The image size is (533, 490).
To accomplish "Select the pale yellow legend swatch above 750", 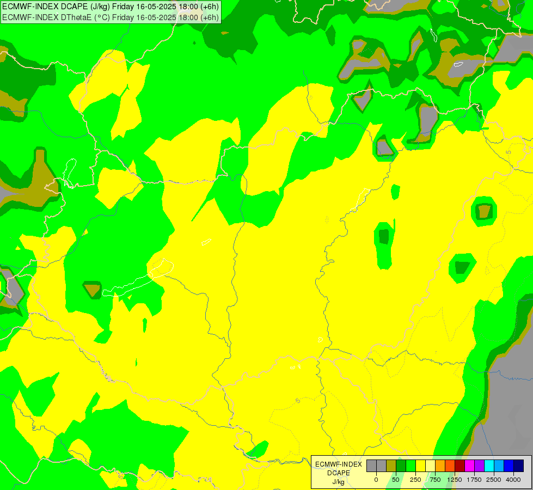I will click(430, 466).
